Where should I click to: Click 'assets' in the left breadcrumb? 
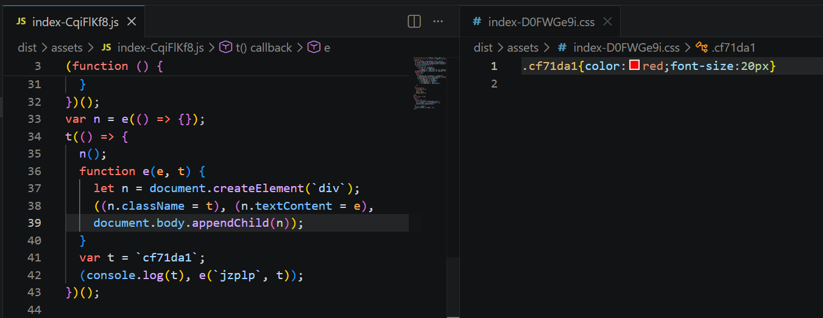click(x=66, y=47)
